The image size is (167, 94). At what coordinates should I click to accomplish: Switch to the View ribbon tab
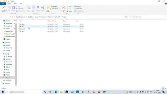[x=21, y=4]
